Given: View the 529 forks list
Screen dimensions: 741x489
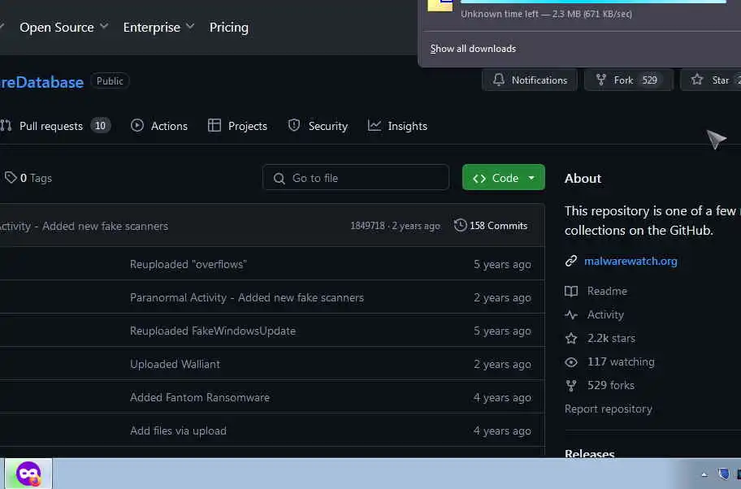Looking at the screenshot, I should [610, 386].
